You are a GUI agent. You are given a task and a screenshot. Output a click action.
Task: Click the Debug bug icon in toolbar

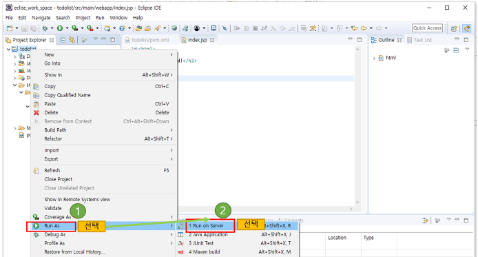(x=45, y=28)
